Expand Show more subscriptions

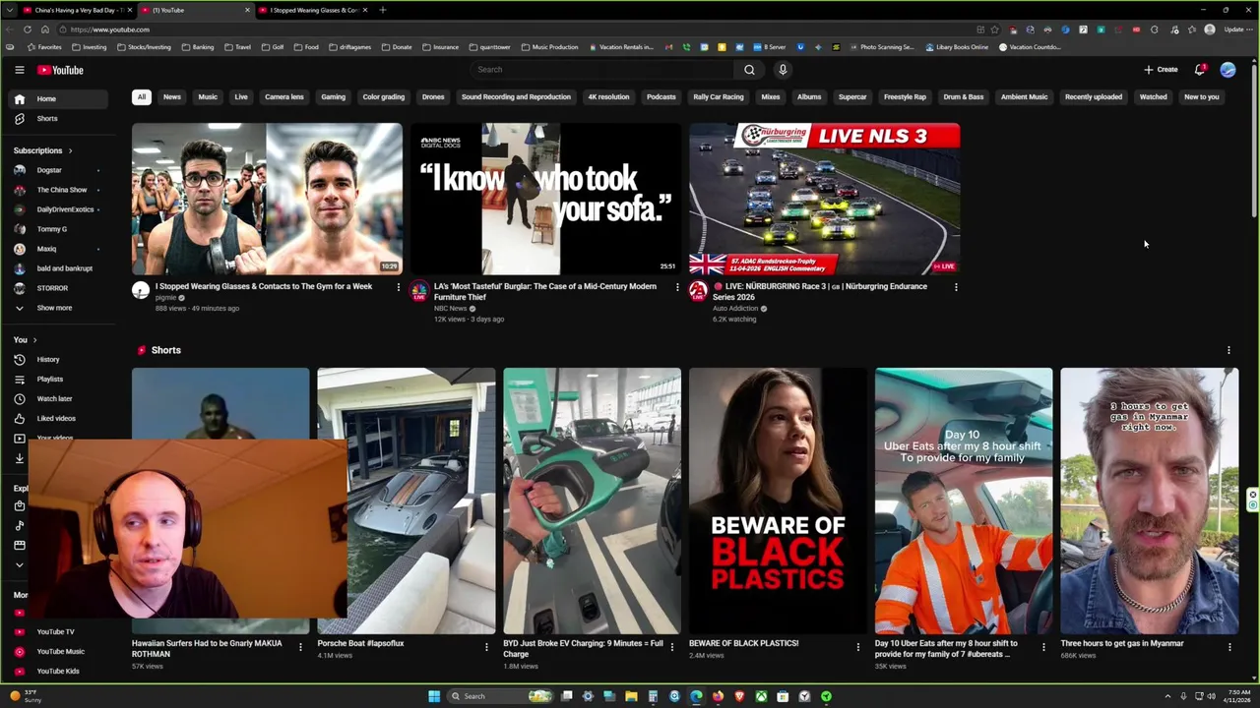59,308
